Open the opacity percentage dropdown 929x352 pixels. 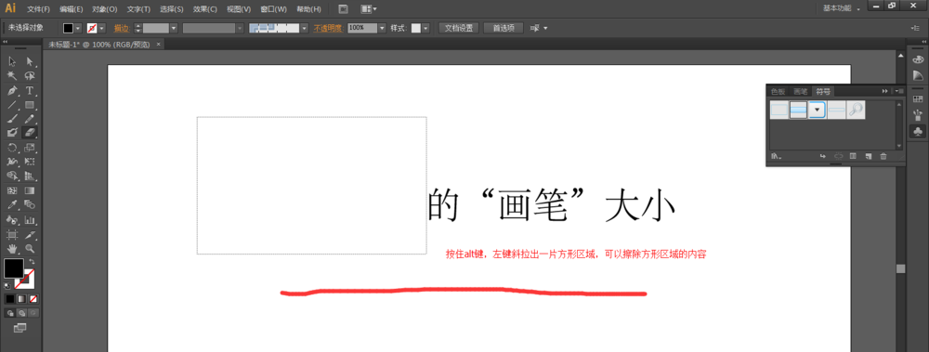[x=382, y=28]
